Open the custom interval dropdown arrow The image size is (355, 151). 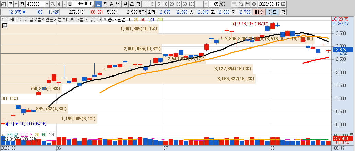click(206, 4)
